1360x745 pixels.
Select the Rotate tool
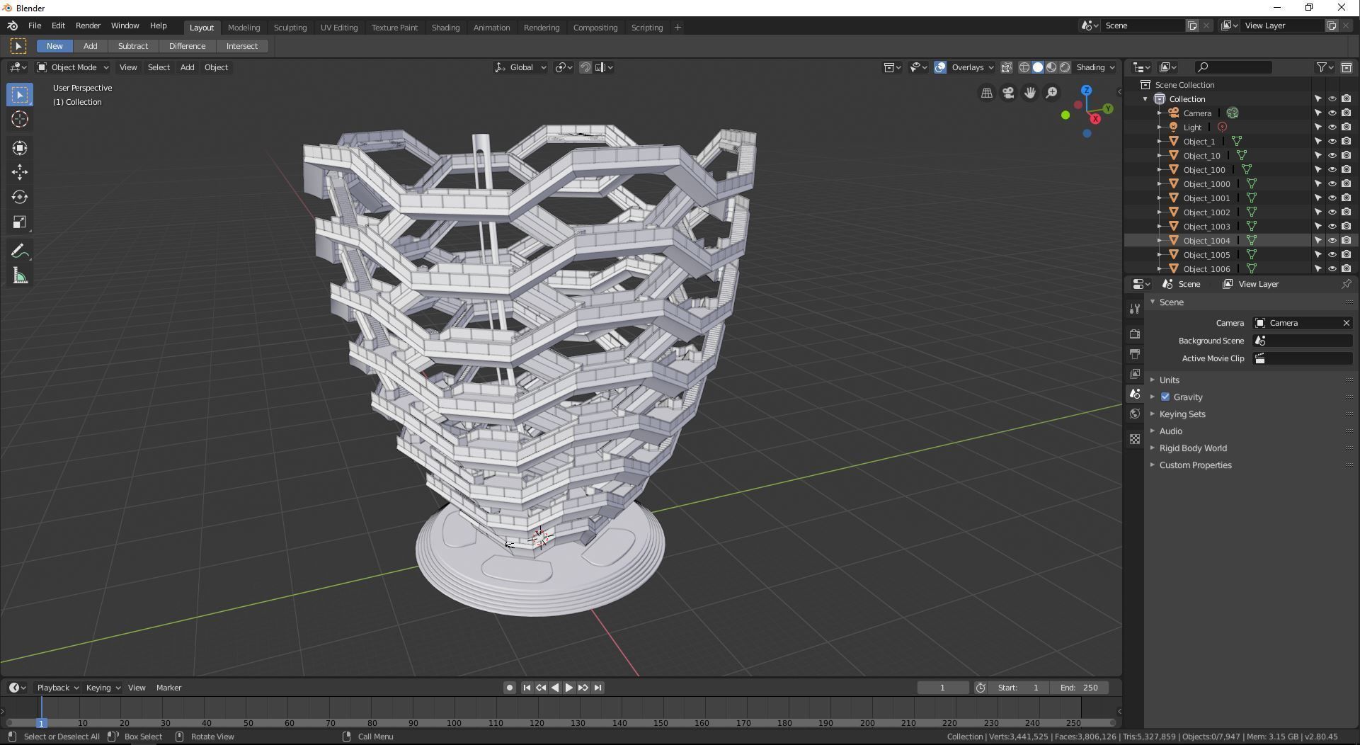pyautogui.click(x=20, y=197)
